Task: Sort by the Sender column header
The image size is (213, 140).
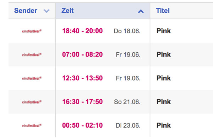Action: pyautogui.click(x=26, y=11)
